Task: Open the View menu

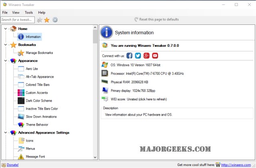Action: coord(16,12)
